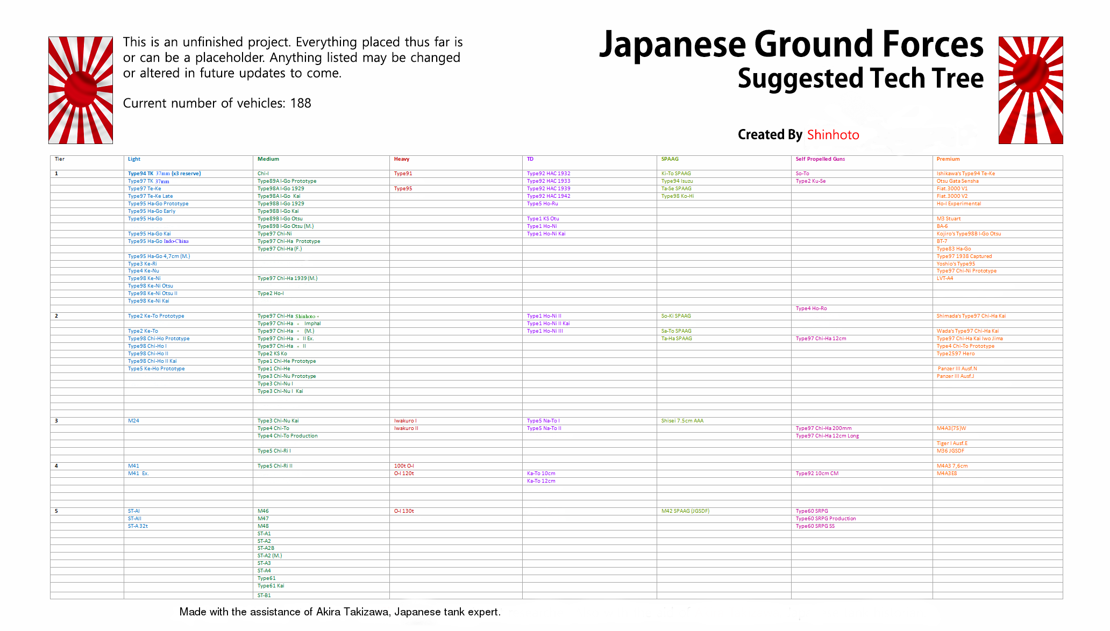Click 'Type97 Te-Ke Late' in Light column
This screenshot has width=1110, height=631.
pos(150,196)
